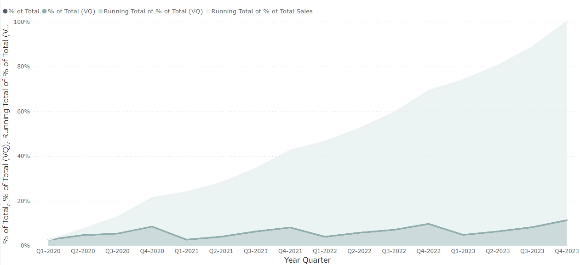Select the Q1-2021 axis label
Screen dimensions: 580x265
[186, 252]
